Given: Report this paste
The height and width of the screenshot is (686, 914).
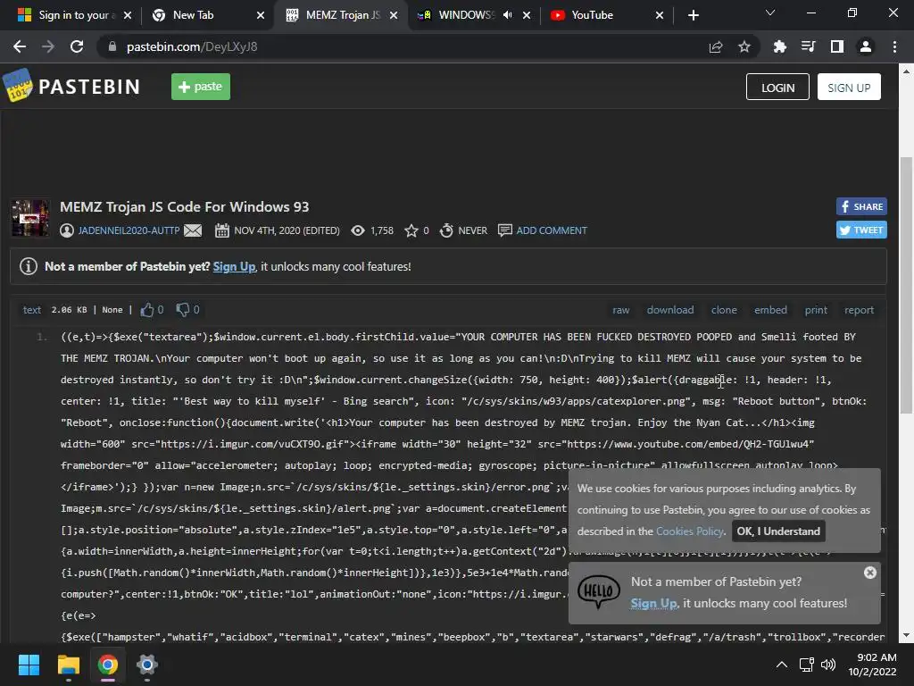Looking at the screenshot, I should pos(860,310).
